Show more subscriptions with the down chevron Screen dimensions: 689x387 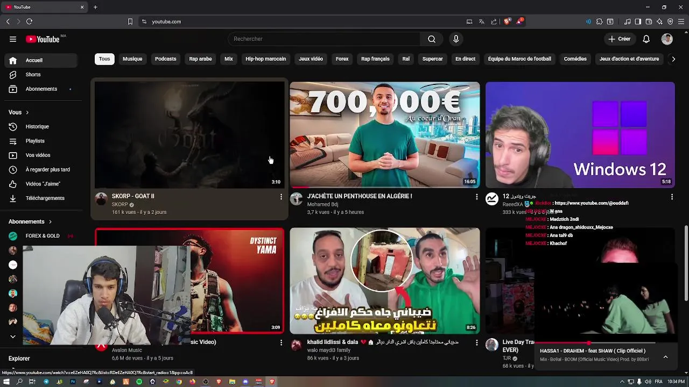pyautogui.click(x=13, y=336)
